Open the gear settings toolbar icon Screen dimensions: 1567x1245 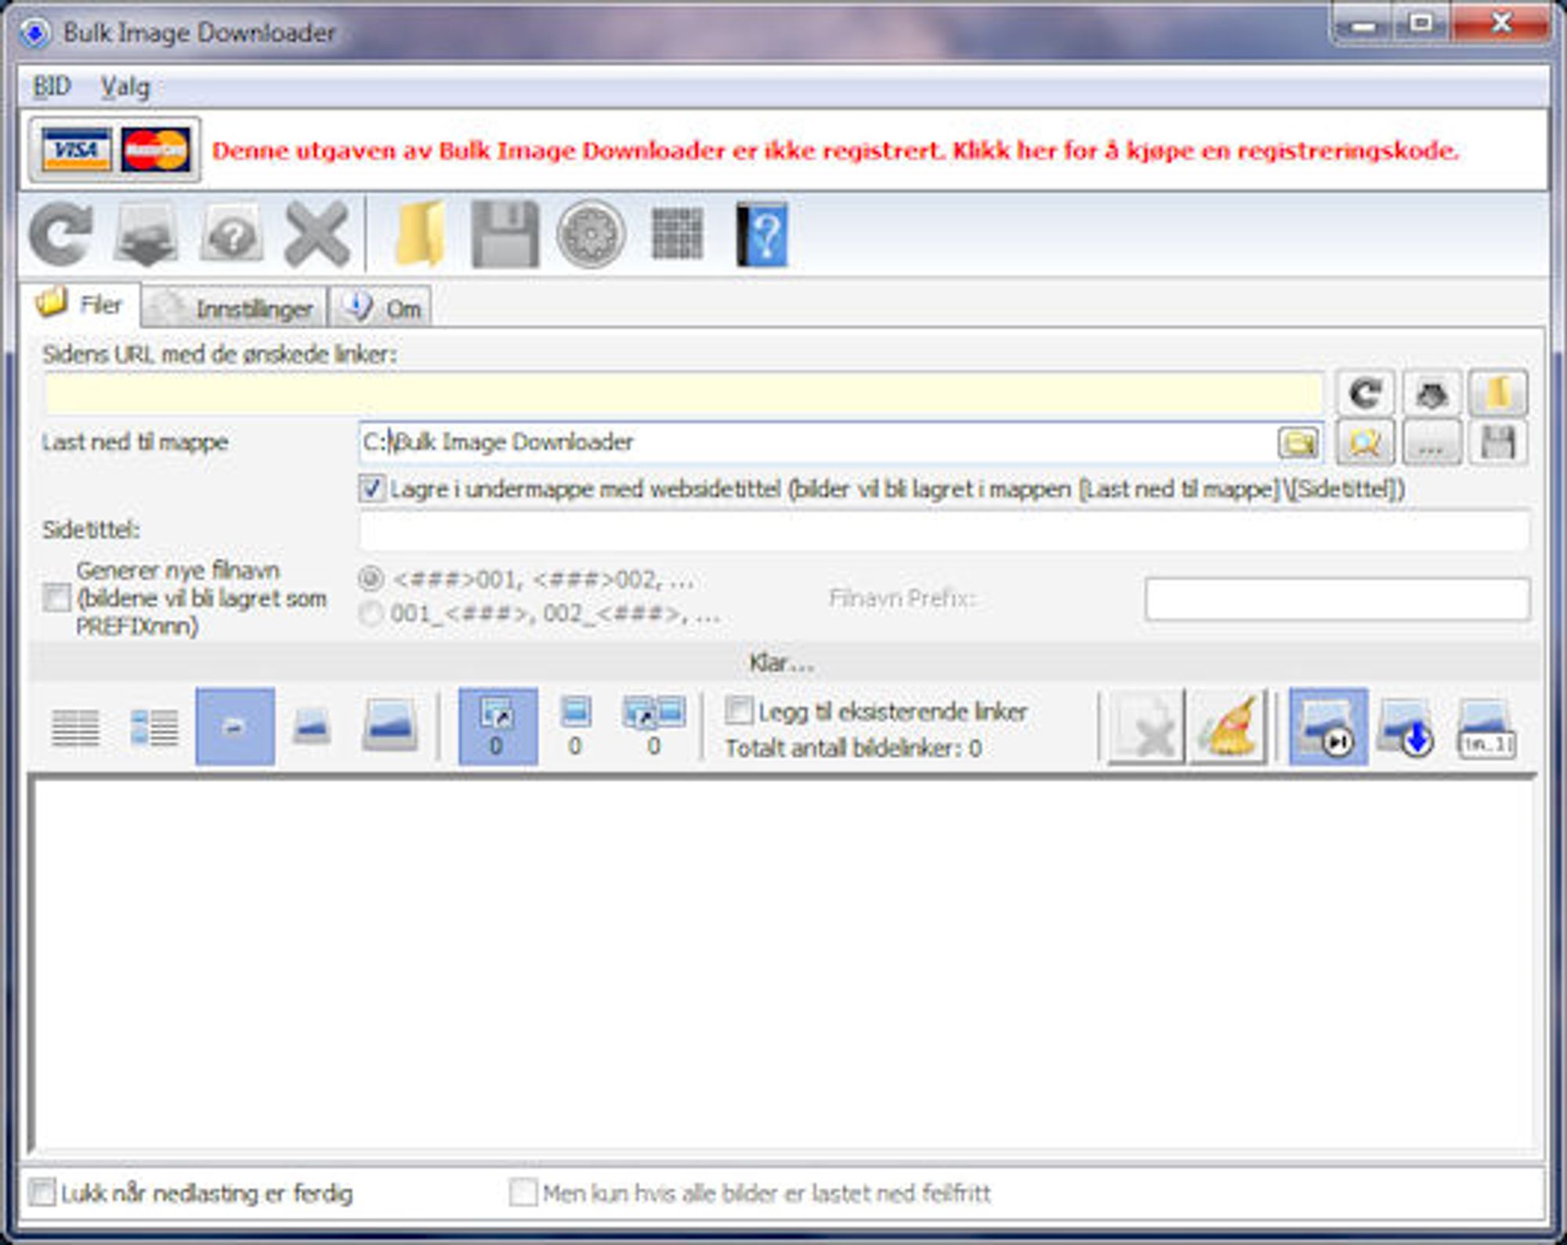click(x=591, y=233)
